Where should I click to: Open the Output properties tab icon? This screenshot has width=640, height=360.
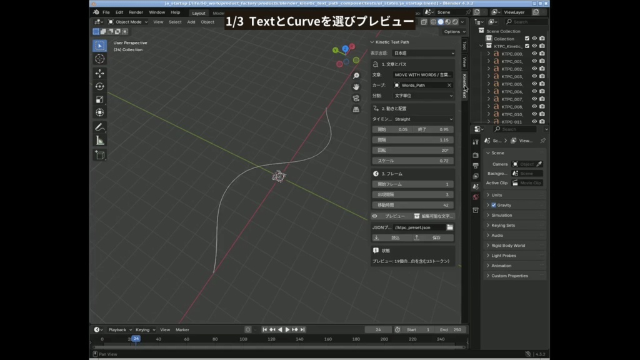pyautogui.click(x=476, y=166)
